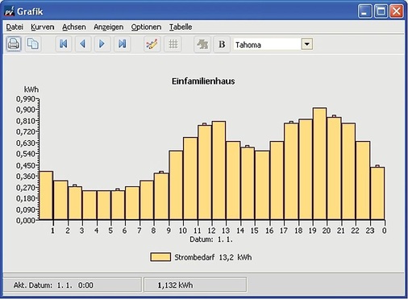Viewport: 408px width, 299px height.
Task: Go to the previous period arrow
Action: pyautogui.click(x=83, y=44)
